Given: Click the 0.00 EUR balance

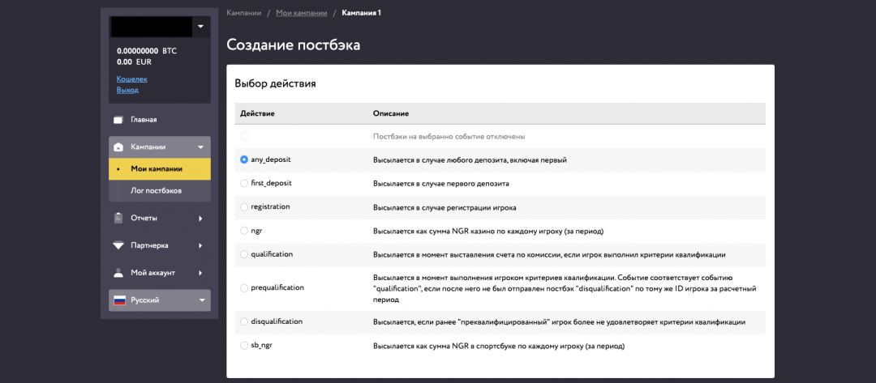Looking at the screenshot, I should pyautogui.click(x=134, y=62).
